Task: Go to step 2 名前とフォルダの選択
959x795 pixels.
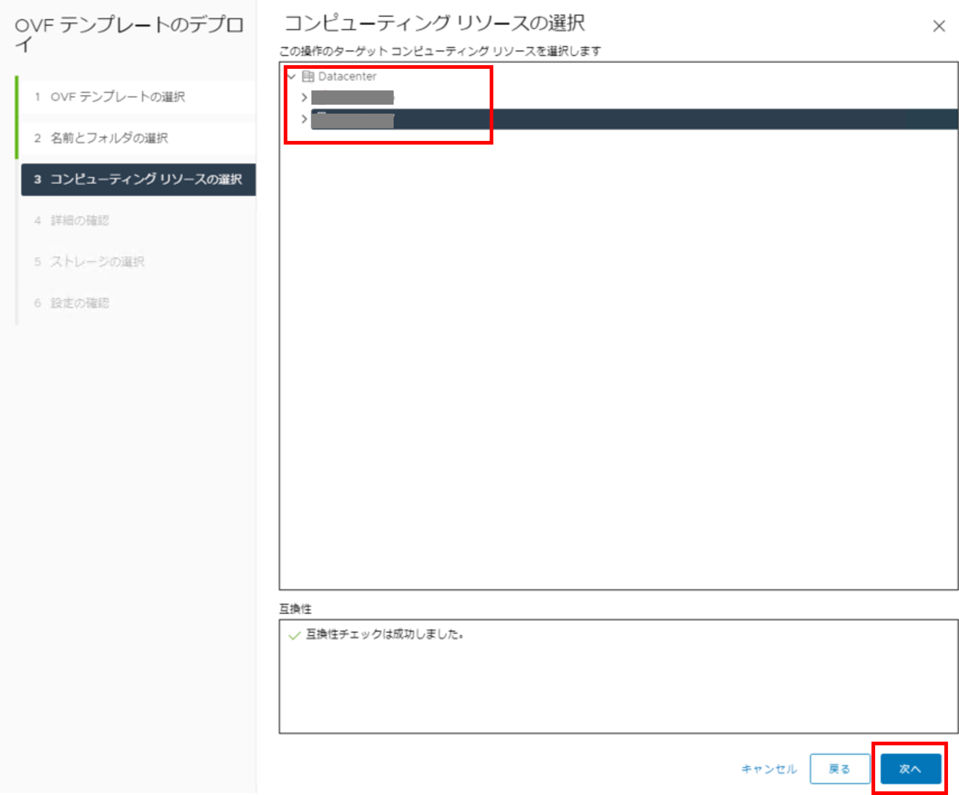Action: coord(109,138)
